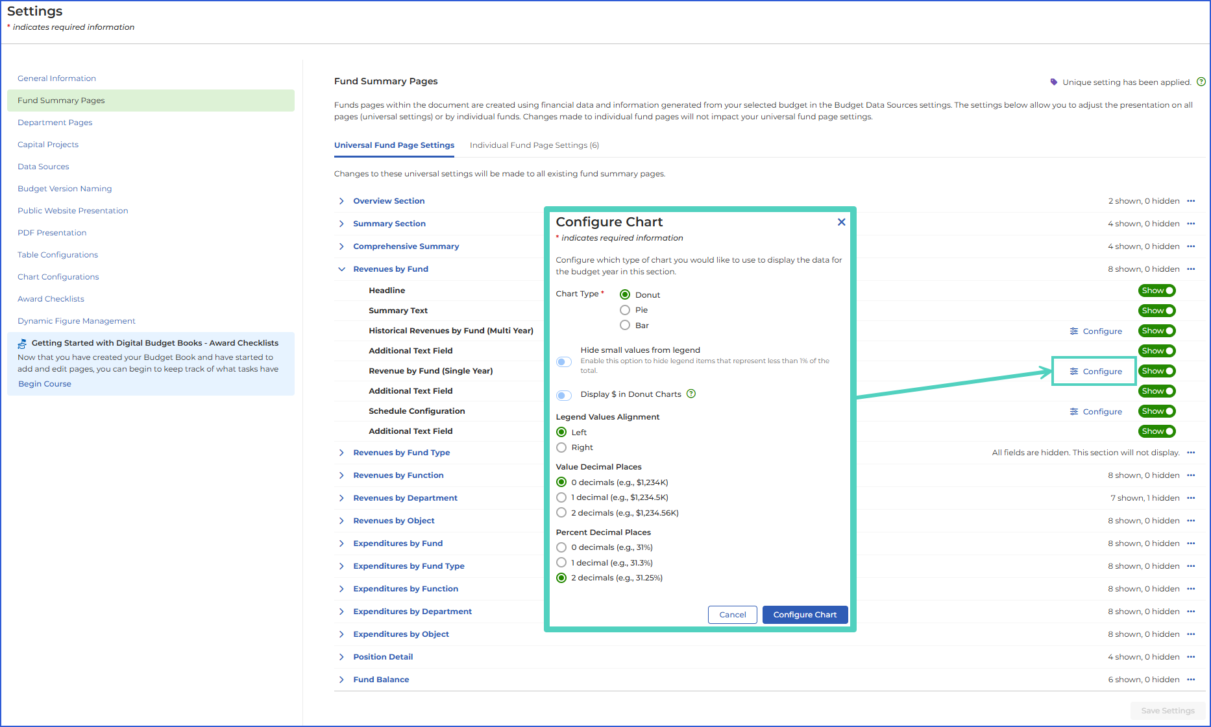Viewport: 1211px width, 727px height.
Task: Expand the Comprehensive Summary section
Action: pyautogui.click(x=341, y=246)
